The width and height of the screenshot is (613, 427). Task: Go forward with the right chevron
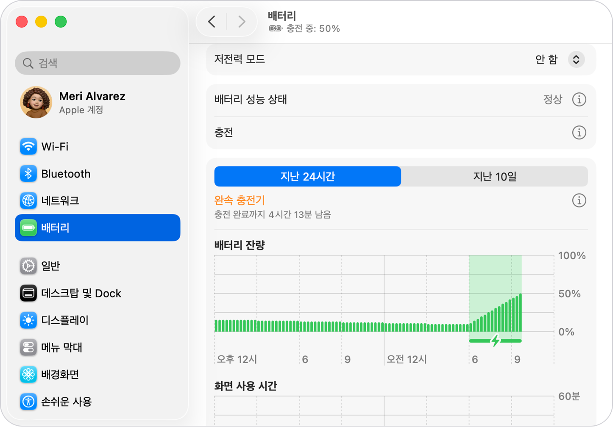coord(242,21)
